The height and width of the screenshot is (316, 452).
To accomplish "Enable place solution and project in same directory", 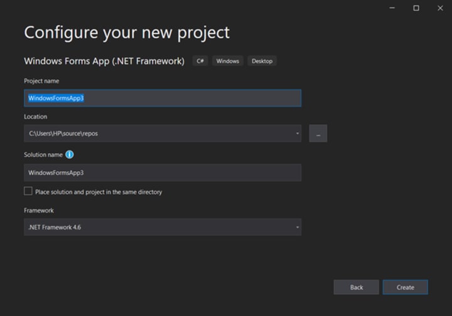I will [28, 191].
